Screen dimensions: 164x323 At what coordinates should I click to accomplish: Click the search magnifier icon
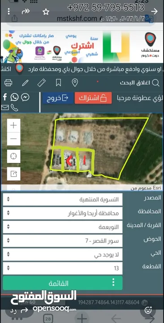click(x=155, y=83)
